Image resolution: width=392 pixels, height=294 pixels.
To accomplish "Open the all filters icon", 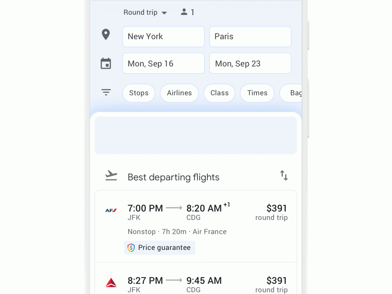I will pyautogui.click(x=106, y=92).
